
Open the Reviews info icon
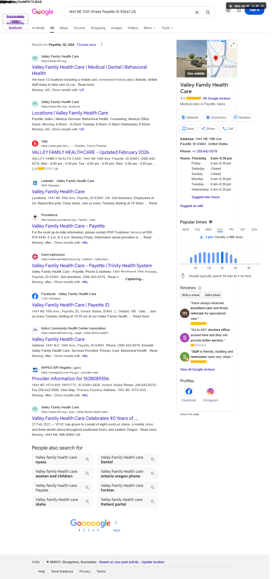(200, 288)
